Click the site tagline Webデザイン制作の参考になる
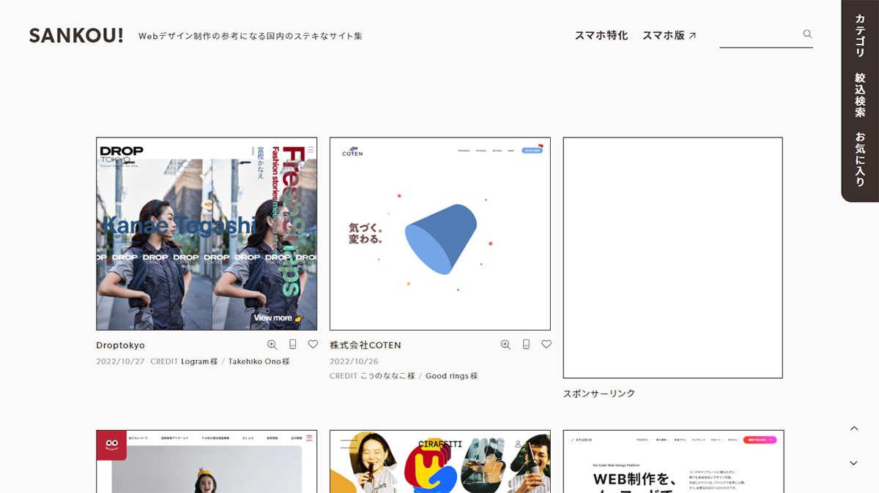Screen dimensions: 879x493 point(251,36)
